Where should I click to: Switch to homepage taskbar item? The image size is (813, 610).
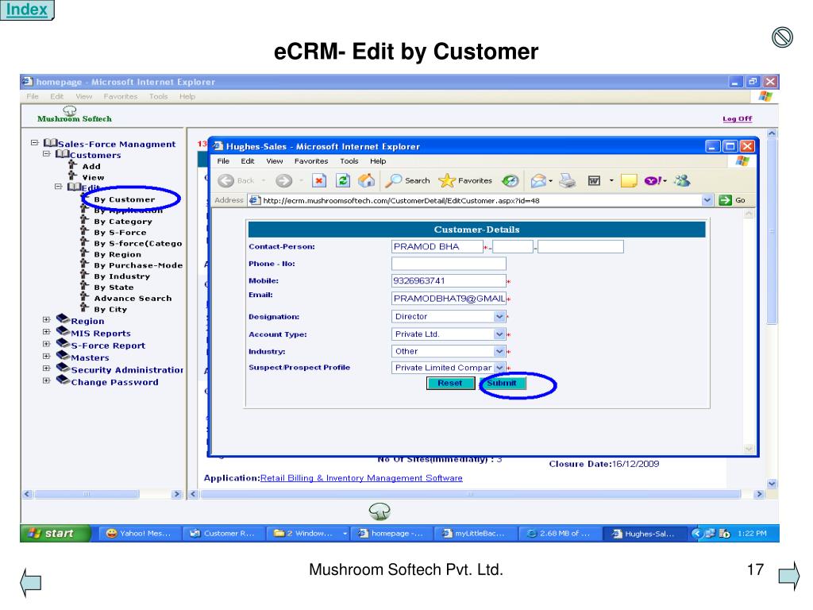click(x=391, y=533)
